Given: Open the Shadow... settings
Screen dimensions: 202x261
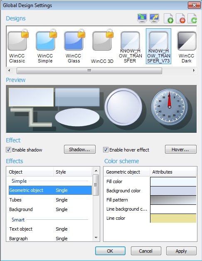Looking at the screenshot, I should (x=80, y=149).
